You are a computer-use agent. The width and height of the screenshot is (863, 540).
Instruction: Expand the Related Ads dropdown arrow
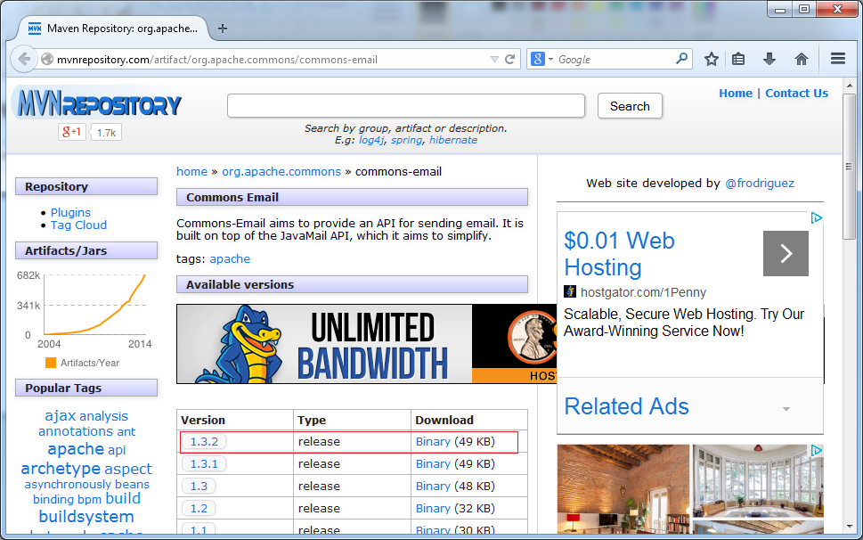(x=786, y=409)
